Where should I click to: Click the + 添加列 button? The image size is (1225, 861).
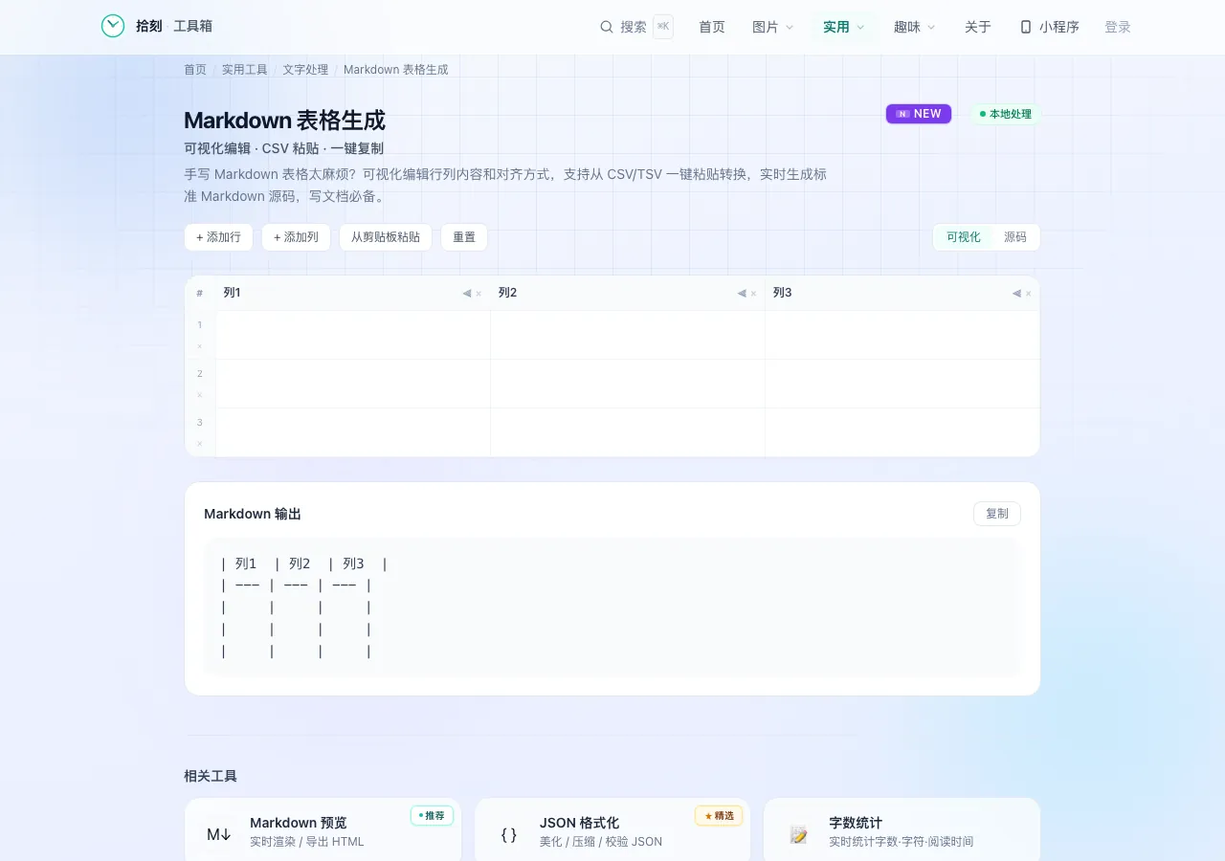(x=297, y=237)
